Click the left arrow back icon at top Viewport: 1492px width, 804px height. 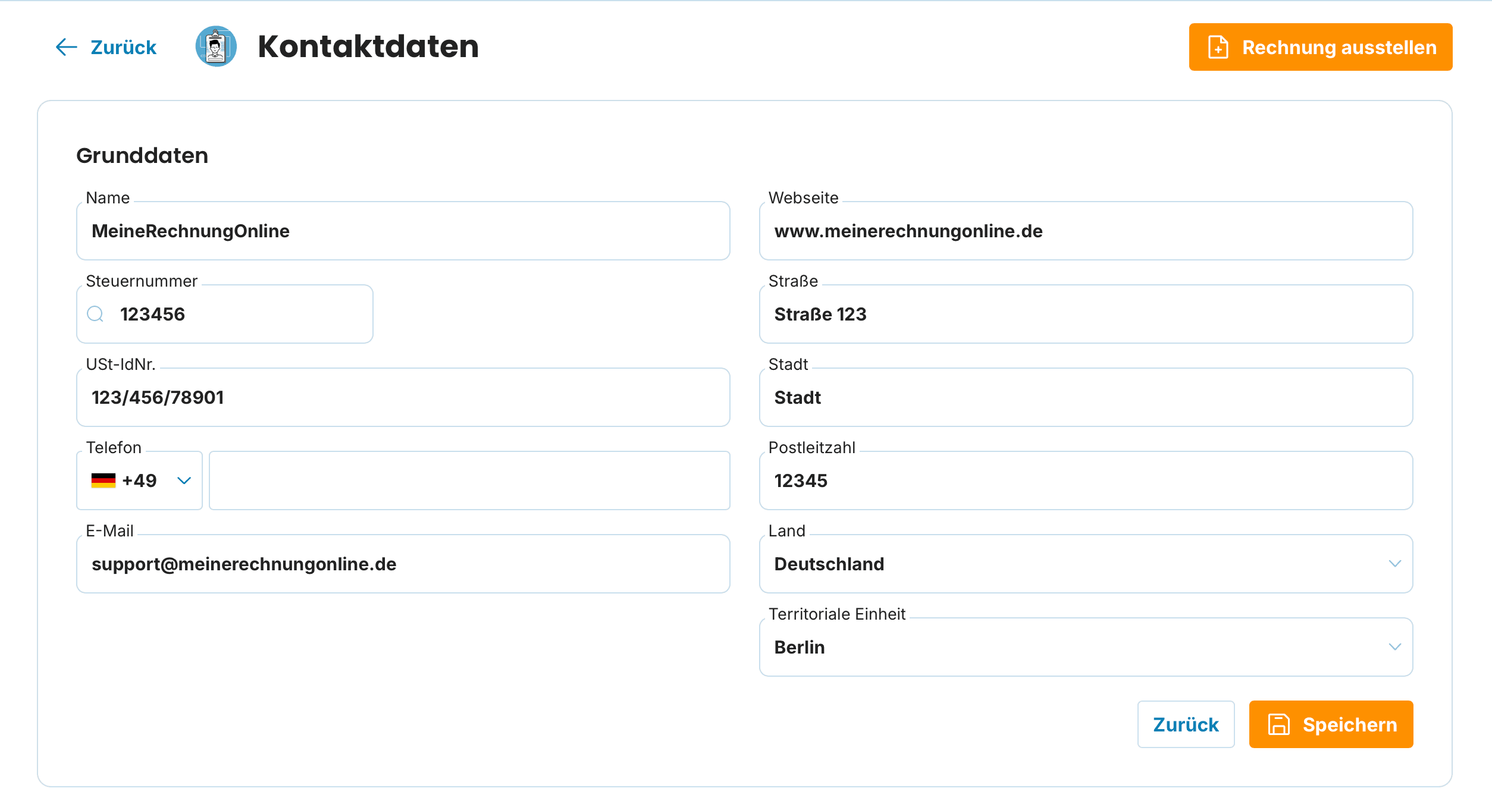pyautogui.click(x=66, y=47)
